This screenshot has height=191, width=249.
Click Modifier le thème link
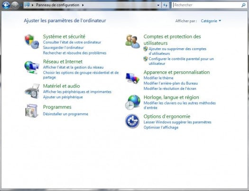pyautogui.click(x=158, y=78)
